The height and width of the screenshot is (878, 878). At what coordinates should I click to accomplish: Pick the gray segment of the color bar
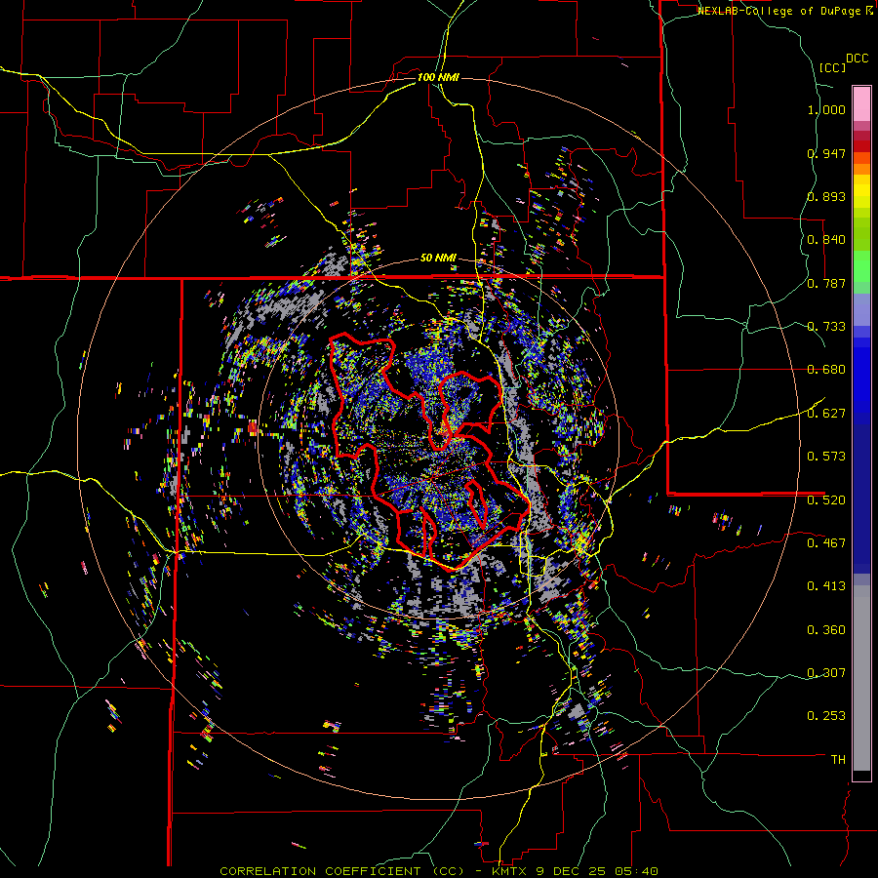(x=861, y=678)
